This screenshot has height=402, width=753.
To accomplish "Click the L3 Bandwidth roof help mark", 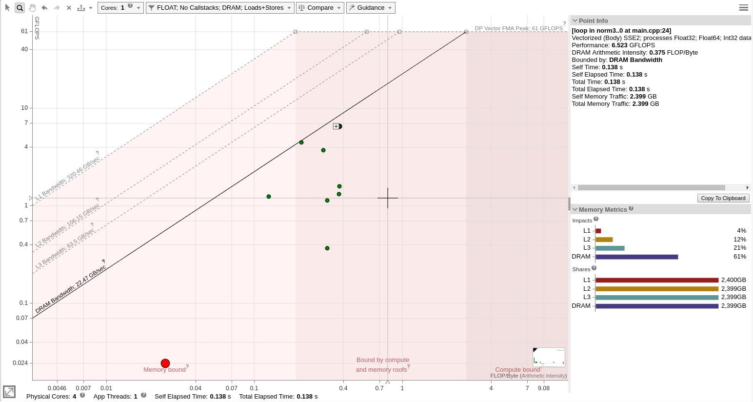I will coord(92,225).
